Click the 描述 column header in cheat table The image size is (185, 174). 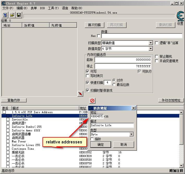45,108
